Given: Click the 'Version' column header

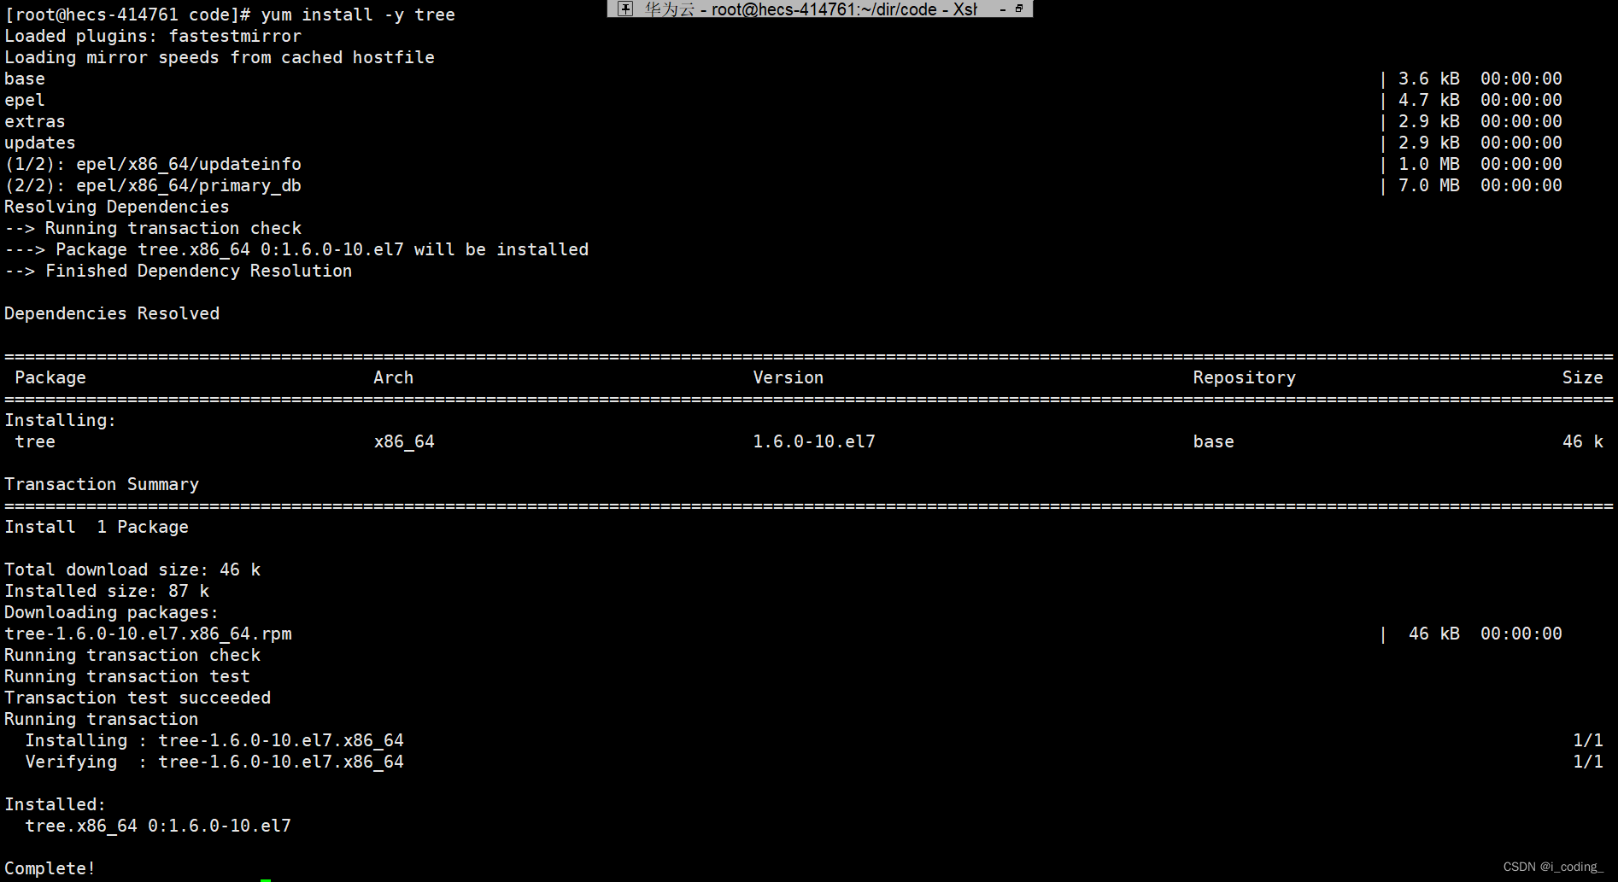Looking at the screenshot, I should [x=788, y=377].
